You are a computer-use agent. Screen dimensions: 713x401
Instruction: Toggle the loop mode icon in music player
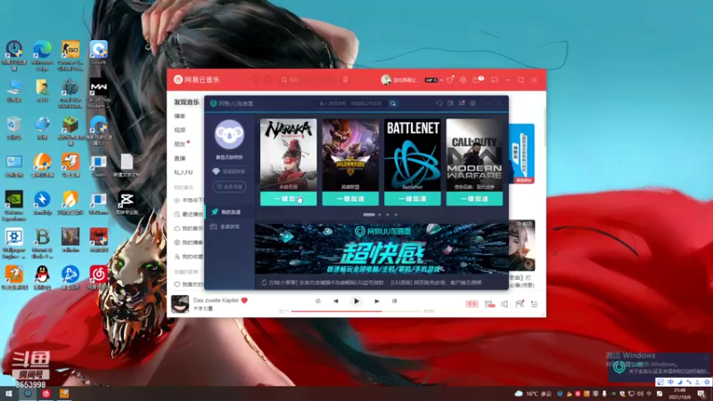click(x=318, y=301)
